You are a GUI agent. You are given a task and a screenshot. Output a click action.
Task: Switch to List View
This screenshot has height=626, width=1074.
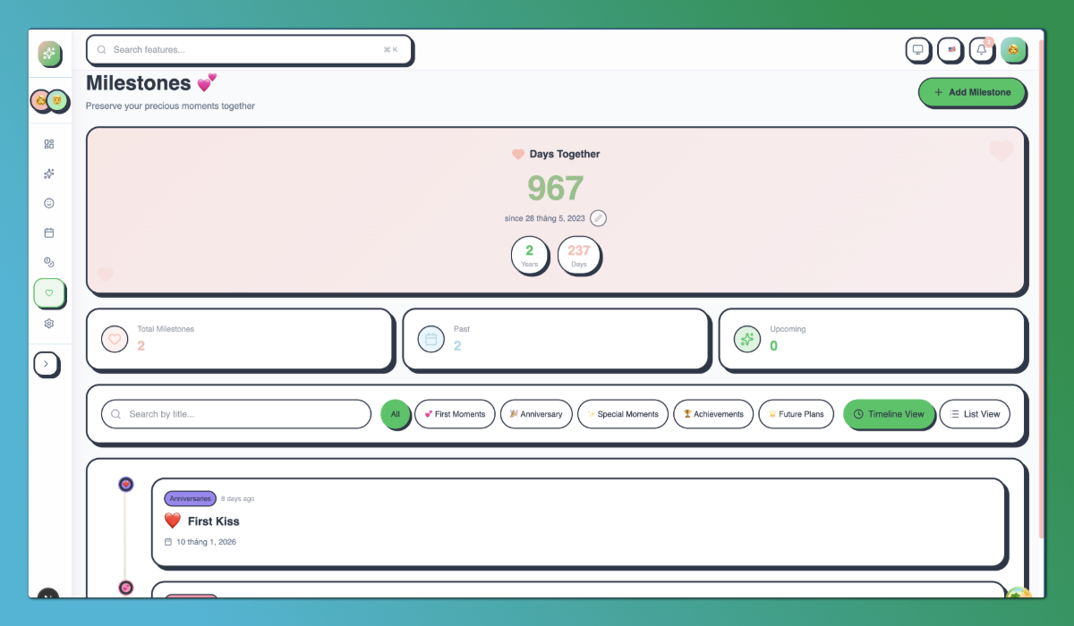click(x=975, y=414)
